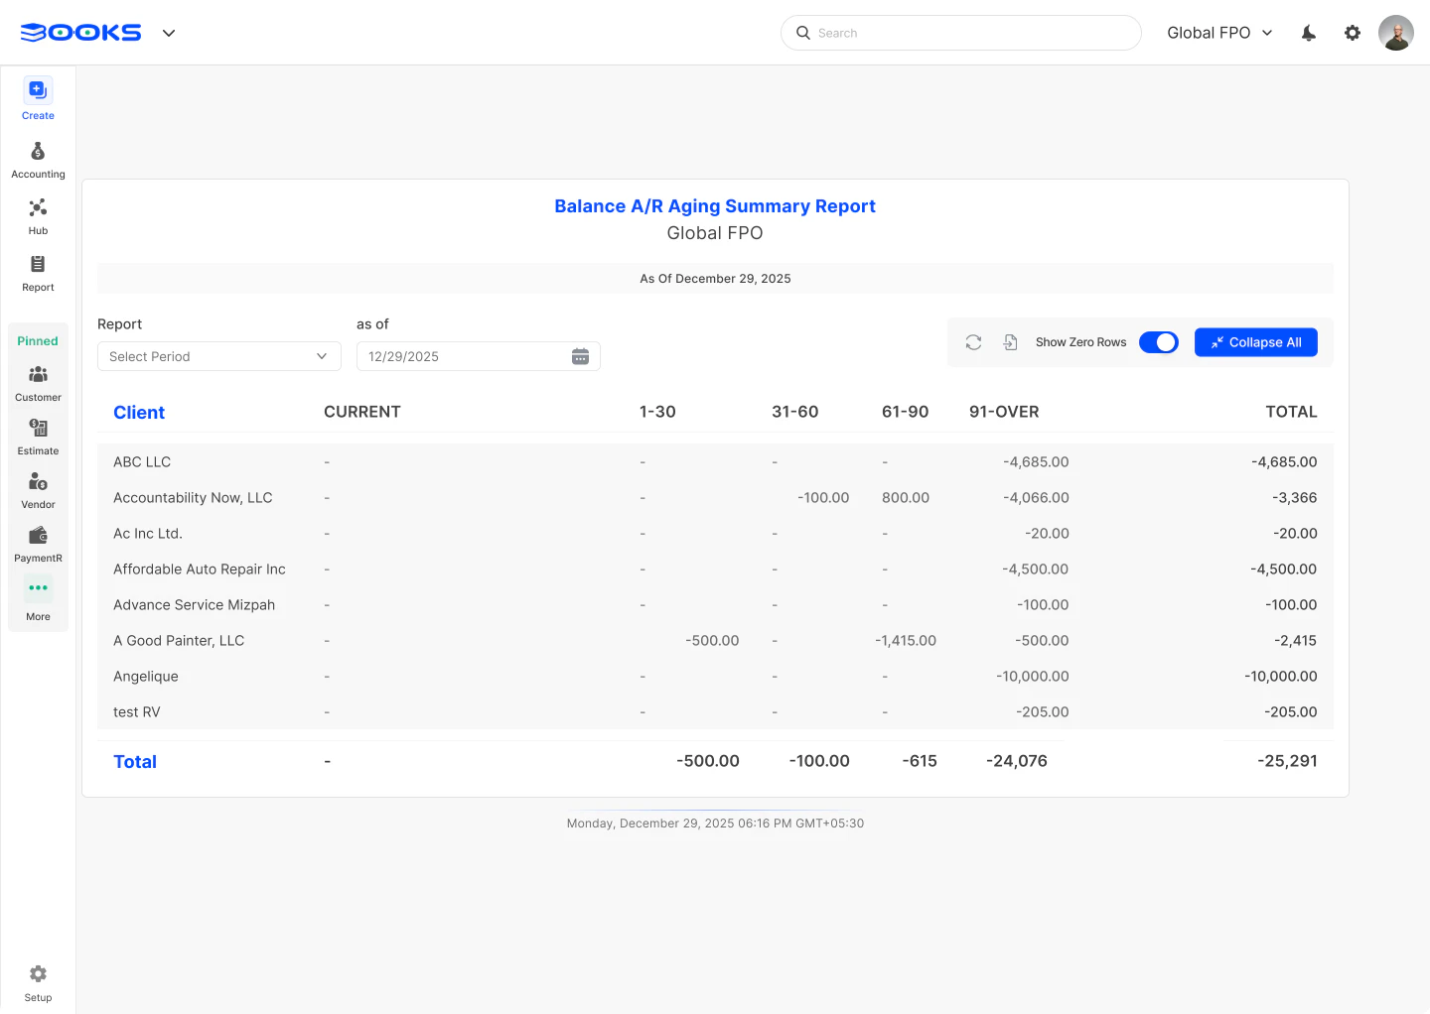Viewport: 1430px width, 1014px height.
Task: Click the Total row label
Action: point(135,762)
